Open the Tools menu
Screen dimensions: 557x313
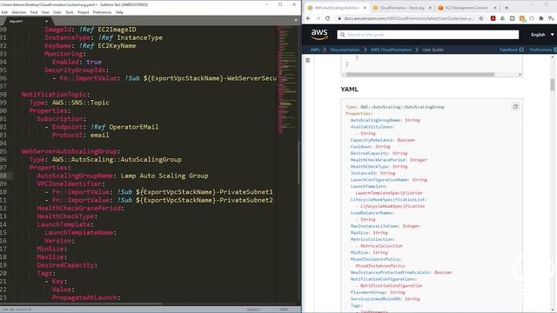coord(70,12)
